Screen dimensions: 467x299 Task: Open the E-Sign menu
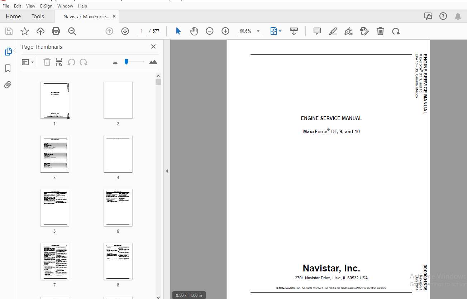point(46,6)
